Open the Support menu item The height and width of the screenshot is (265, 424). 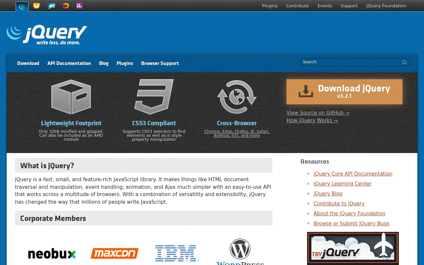tap(349, 6)
